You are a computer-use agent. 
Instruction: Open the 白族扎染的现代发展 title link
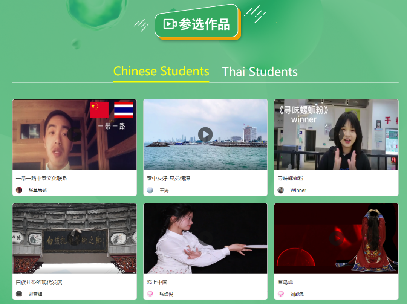pyautogui.click(x=39, y=282)
